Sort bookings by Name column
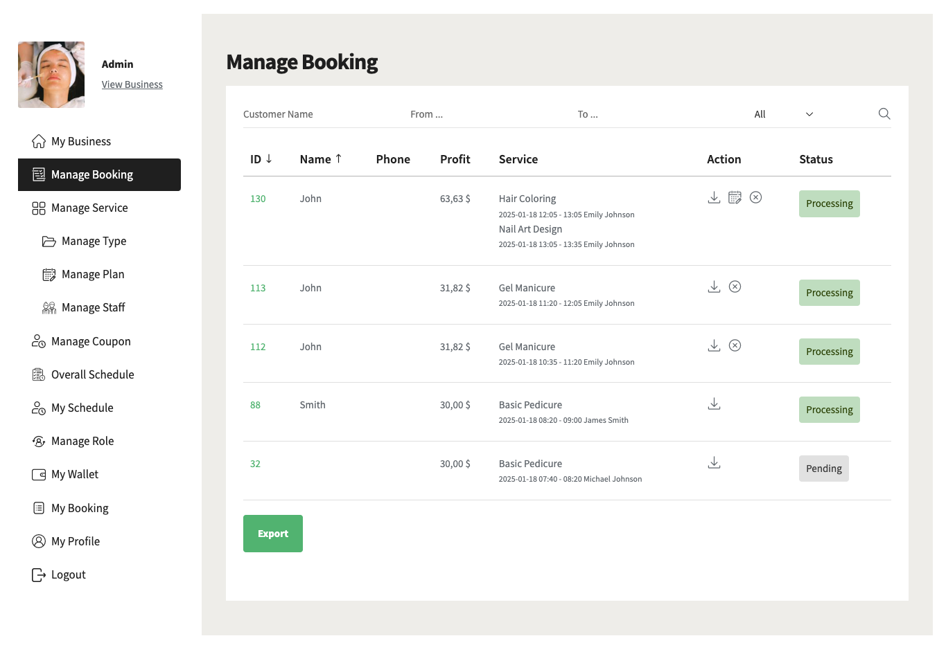 coord(320,159)
